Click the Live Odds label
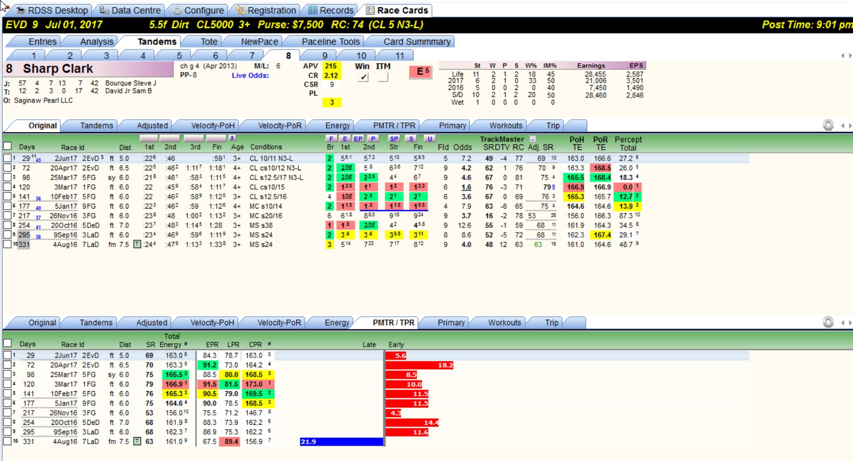 (250, 75)
